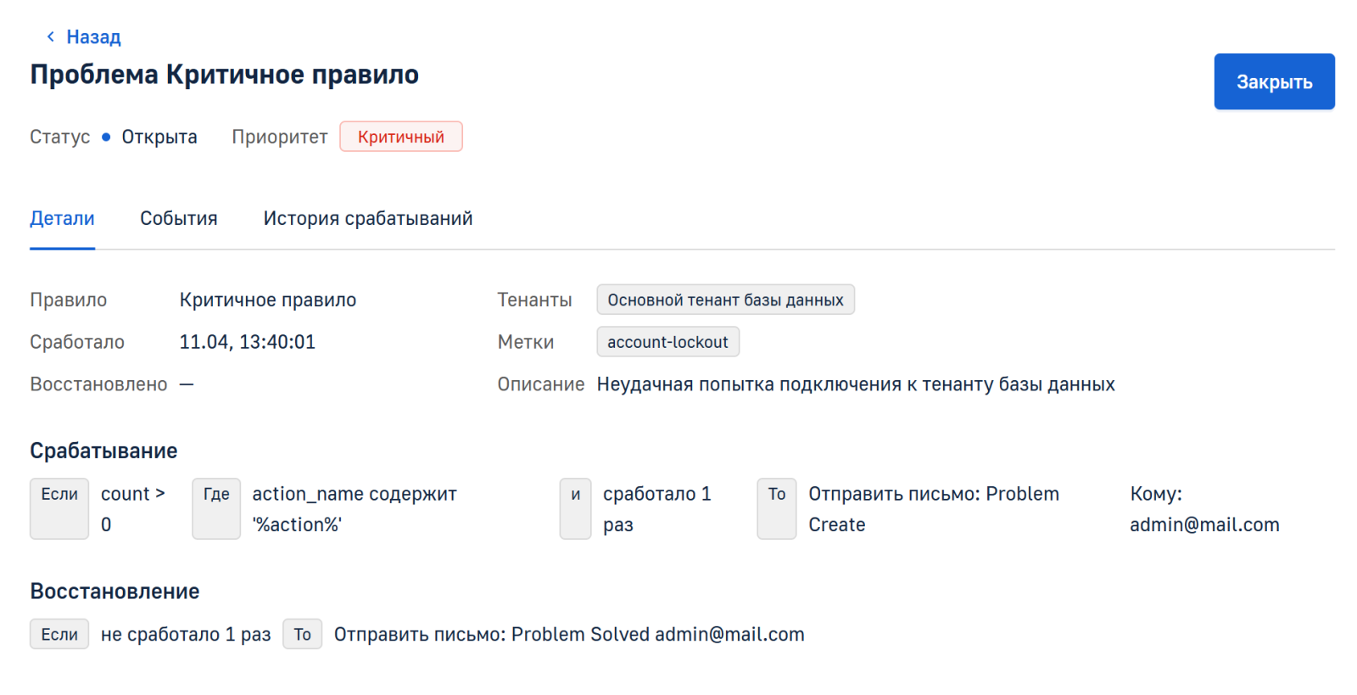1357x695 pixels.
Task: Open the Детали tab
Action: [62, 219]
